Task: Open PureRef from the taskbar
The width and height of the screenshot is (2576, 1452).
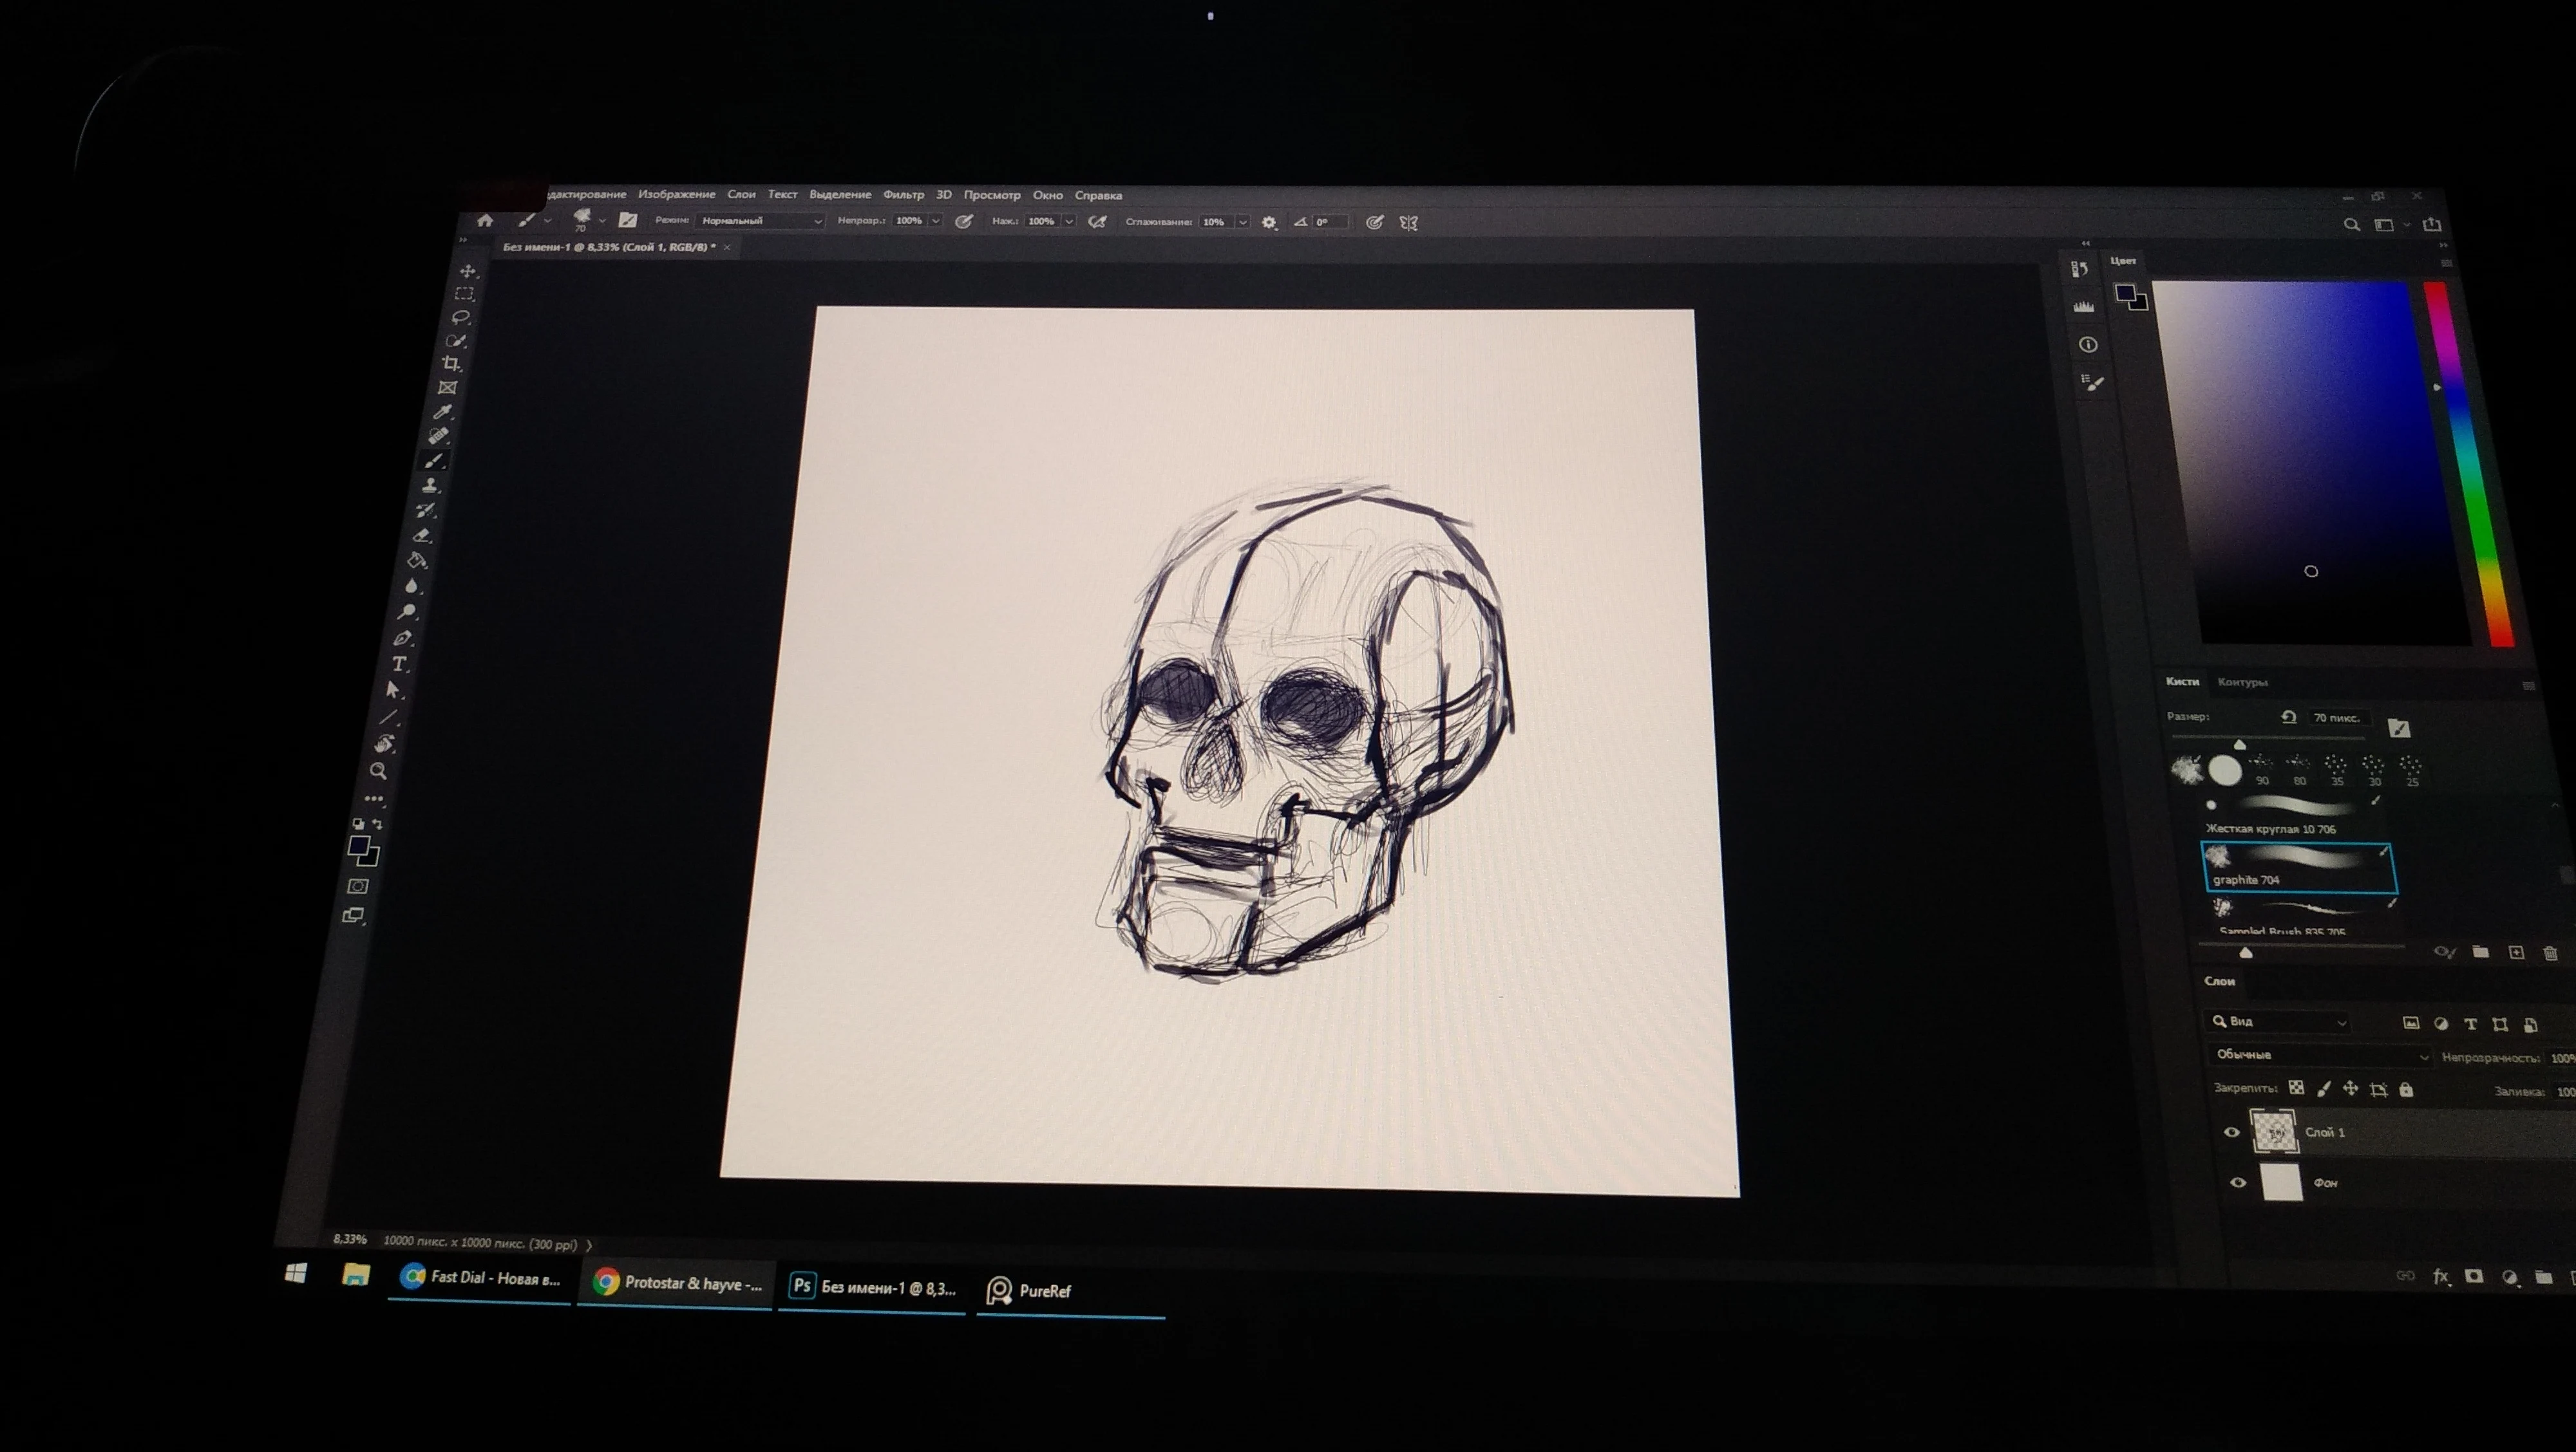Action: click(x=1031, y=1290)
